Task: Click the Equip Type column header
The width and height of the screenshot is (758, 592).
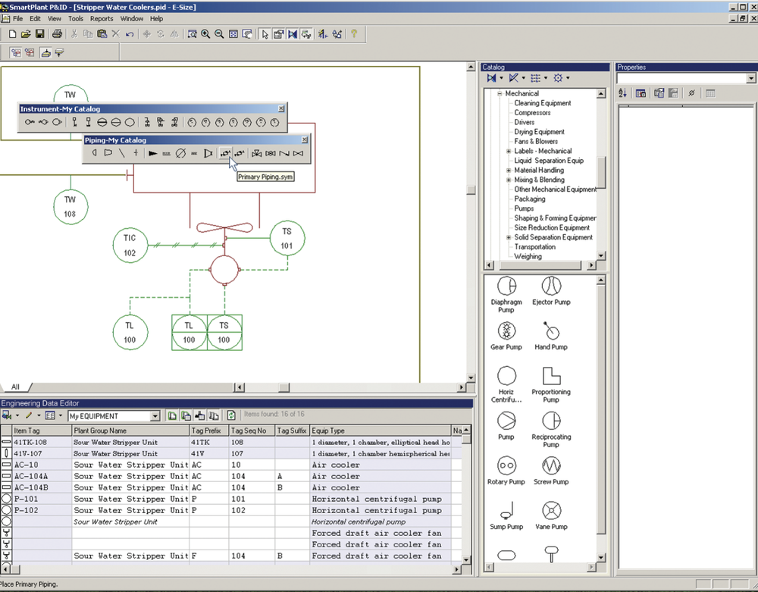Action: tap(380, 430)
